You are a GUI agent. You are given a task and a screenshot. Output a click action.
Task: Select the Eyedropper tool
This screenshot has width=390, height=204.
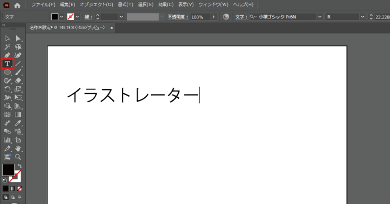coord(18,123)
